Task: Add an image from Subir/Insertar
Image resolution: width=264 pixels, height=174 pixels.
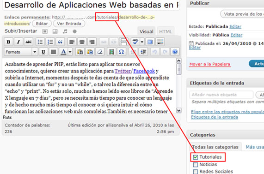Action: tap(45, 31)
